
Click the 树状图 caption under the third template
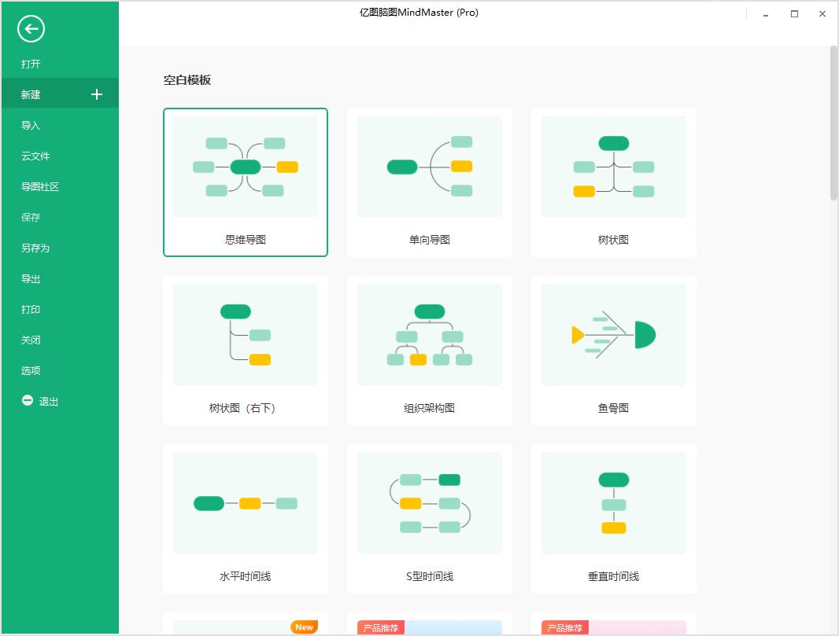click(x=614, y=240)
